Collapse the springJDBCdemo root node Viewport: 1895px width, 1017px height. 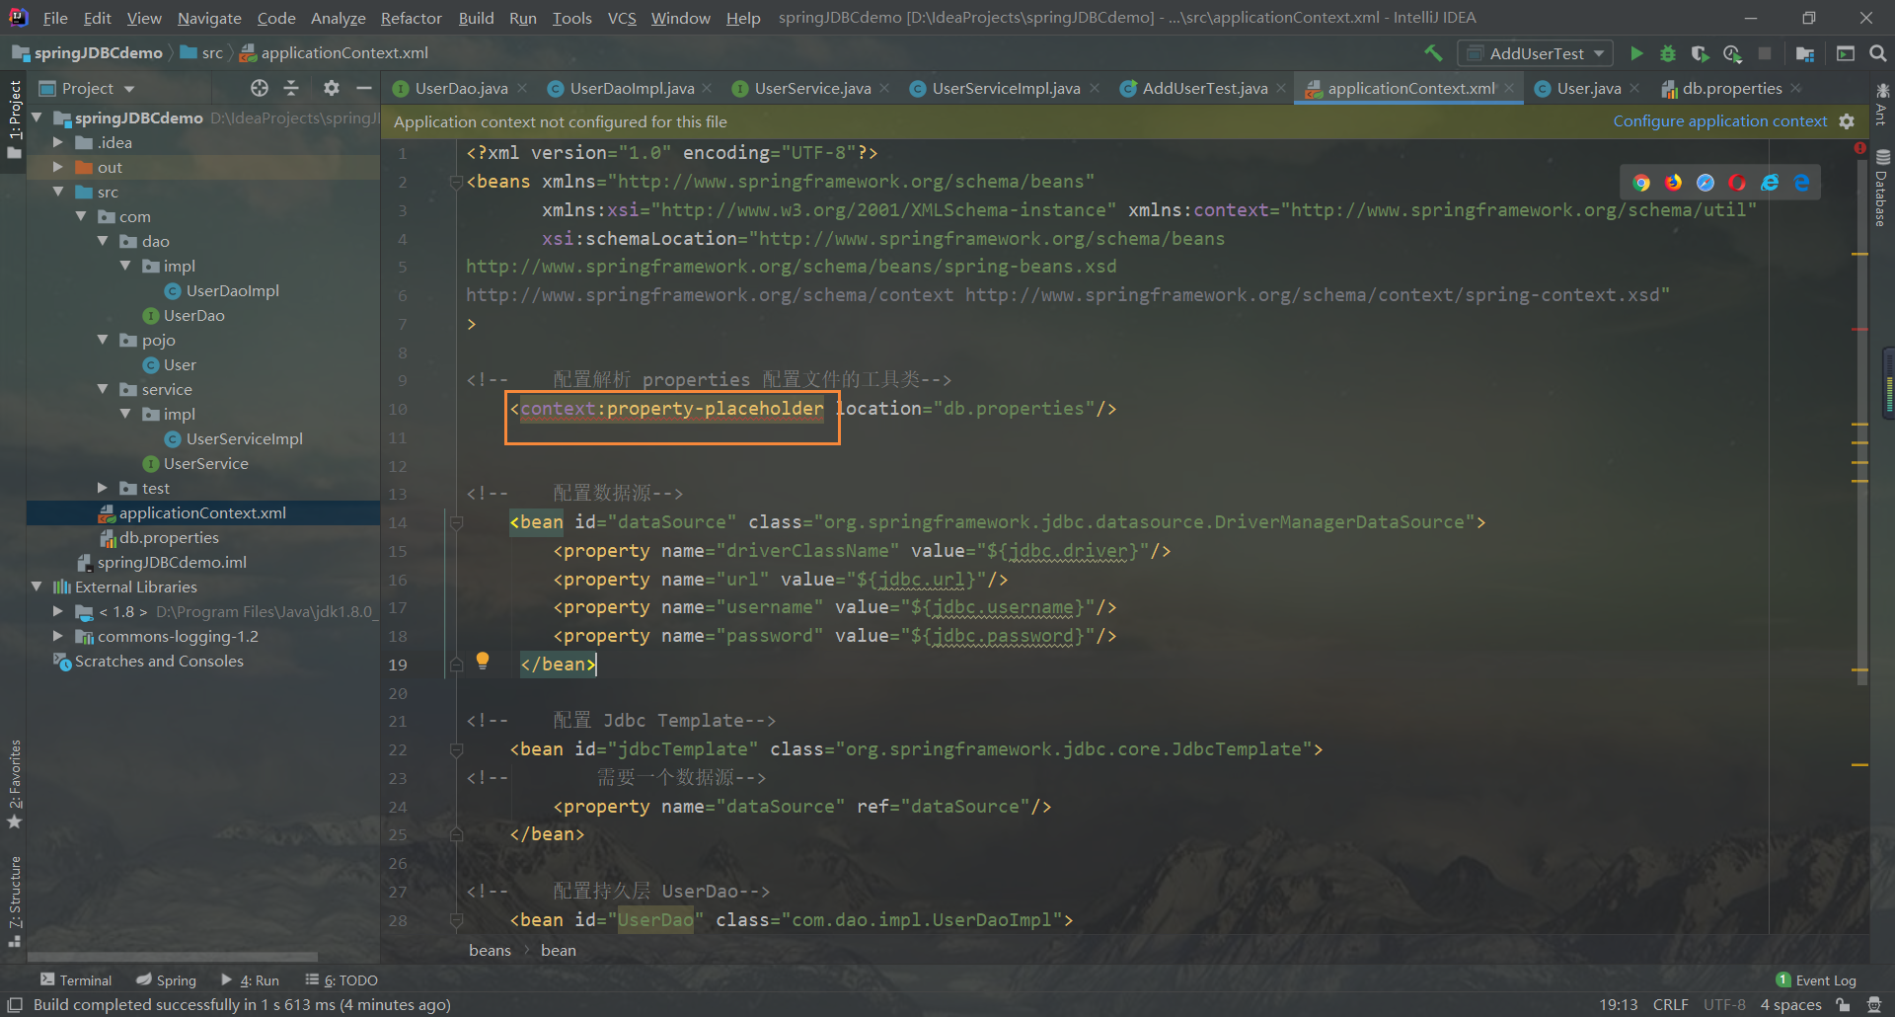38,117
